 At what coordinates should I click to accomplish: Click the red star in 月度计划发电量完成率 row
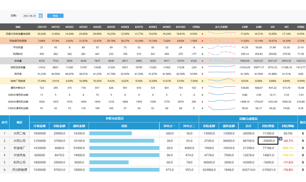[x=202, y=34]
